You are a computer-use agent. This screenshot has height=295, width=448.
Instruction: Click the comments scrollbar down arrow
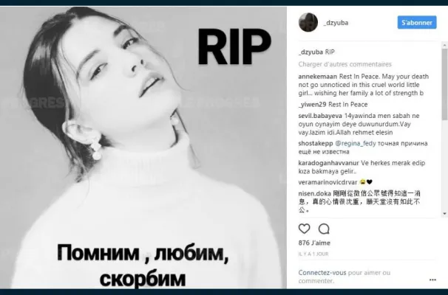point(445,213)
